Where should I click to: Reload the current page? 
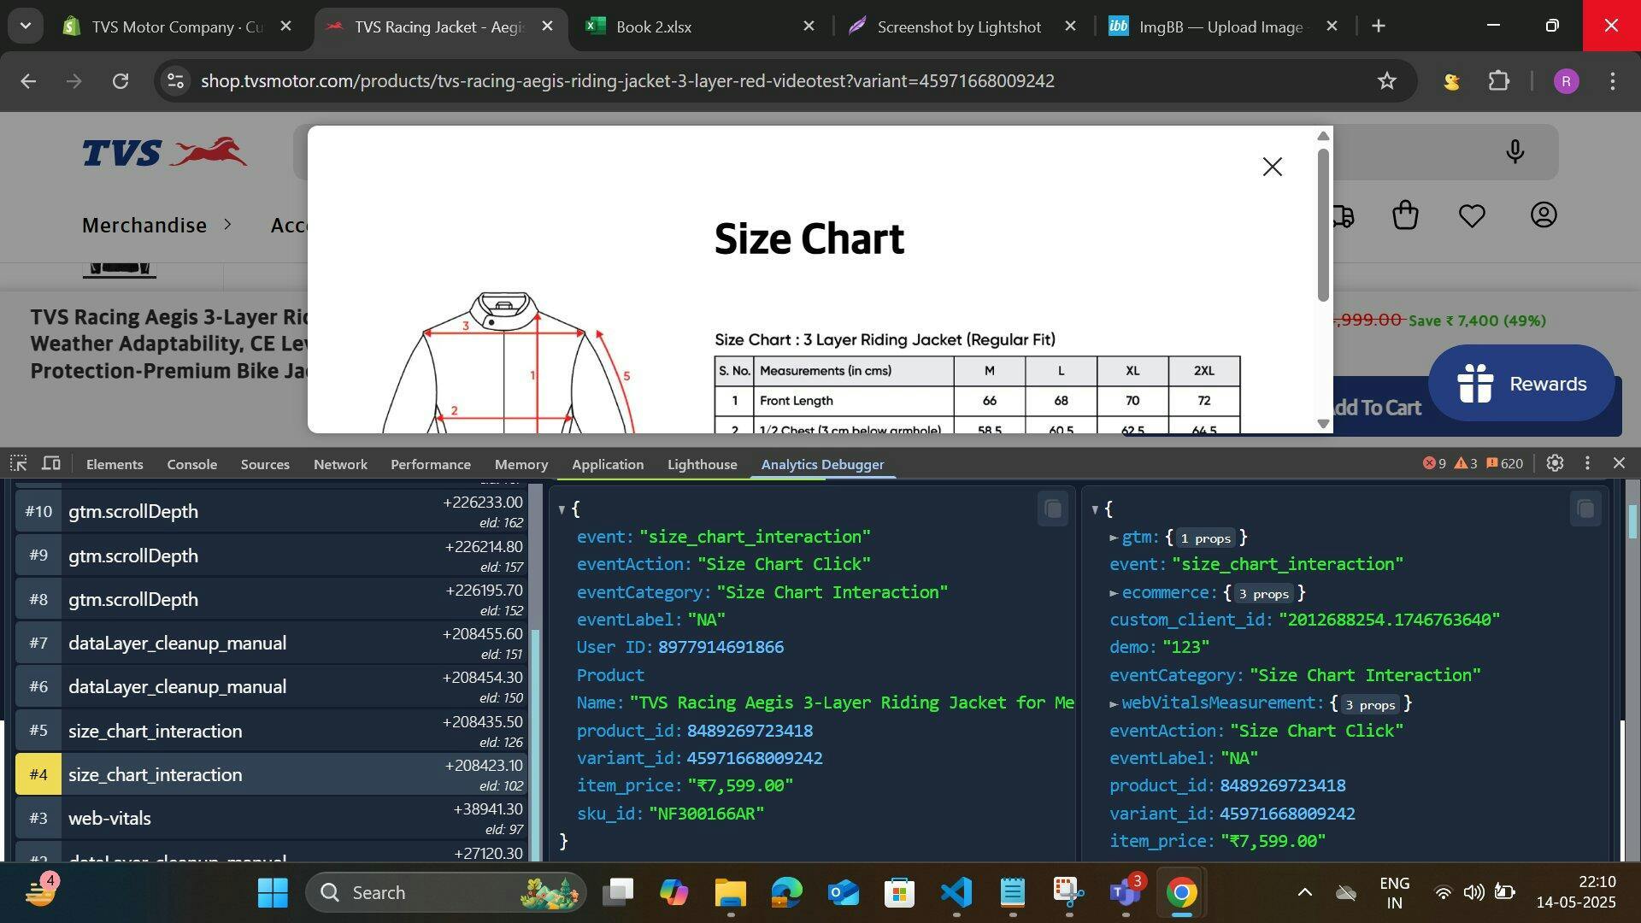coord(121,81)
